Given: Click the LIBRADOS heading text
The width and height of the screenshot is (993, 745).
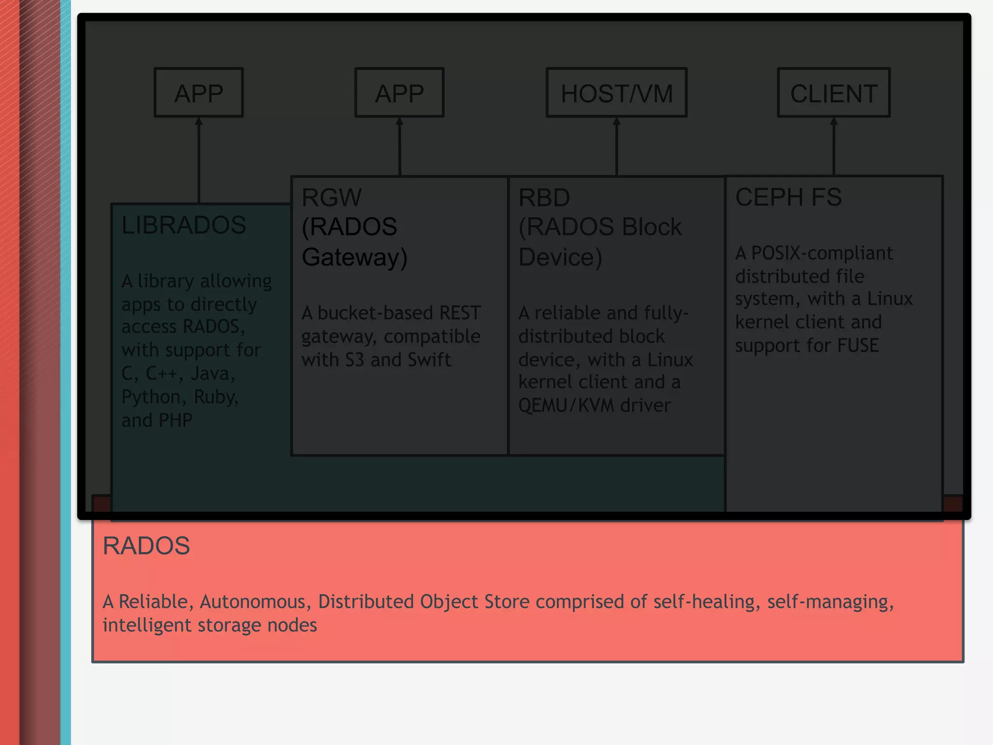Looking at the screenshot, I should (184, 225).
